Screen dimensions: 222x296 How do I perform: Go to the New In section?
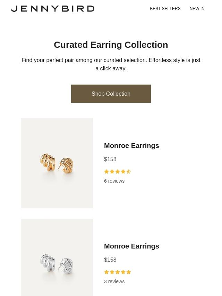(x=197, y=9)
